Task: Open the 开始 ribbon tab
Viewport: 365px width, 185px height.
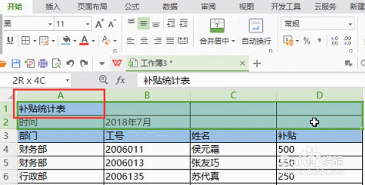Action: point(15,7)
